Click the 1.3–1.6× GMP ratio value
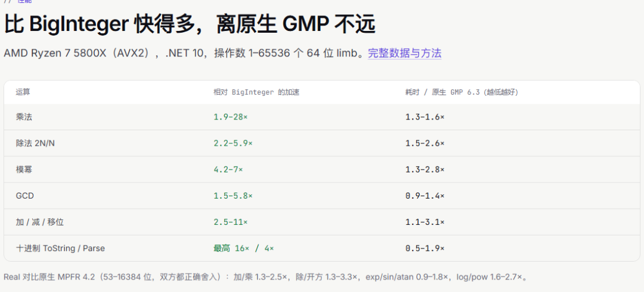 [x=425, y=117]
